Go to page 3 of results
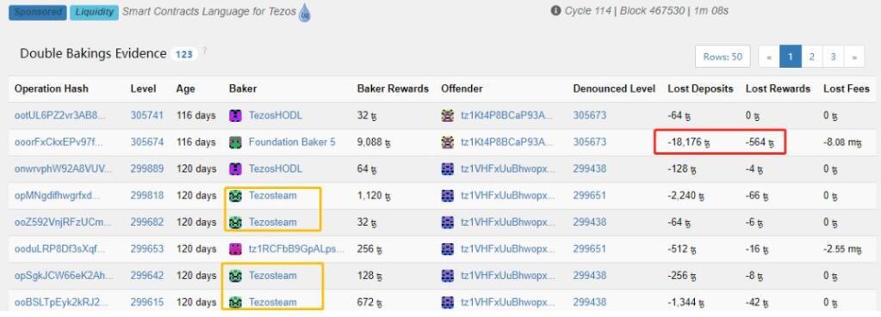This screenshot has width=881, height=317. [x=834, y=57]
